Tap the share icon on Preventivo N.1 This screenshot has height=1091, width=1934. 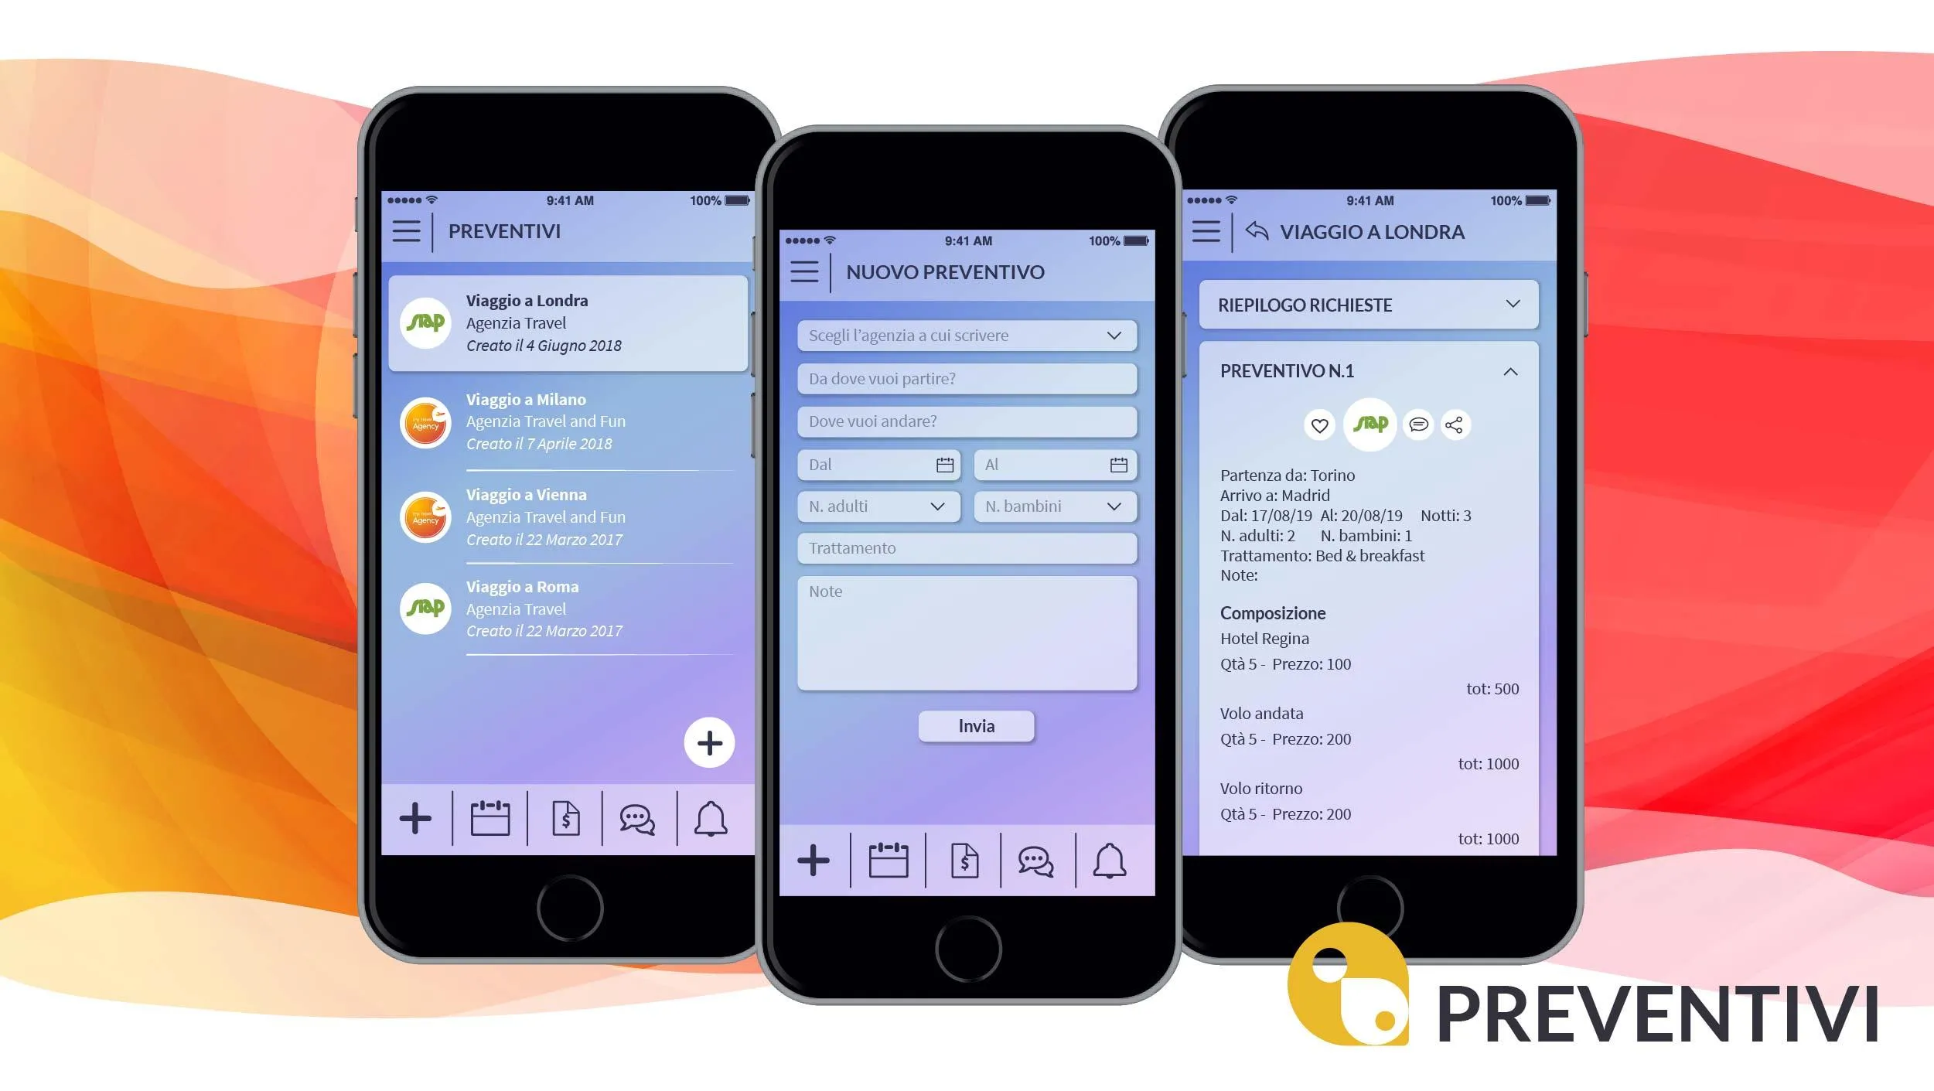point(1456,424)
